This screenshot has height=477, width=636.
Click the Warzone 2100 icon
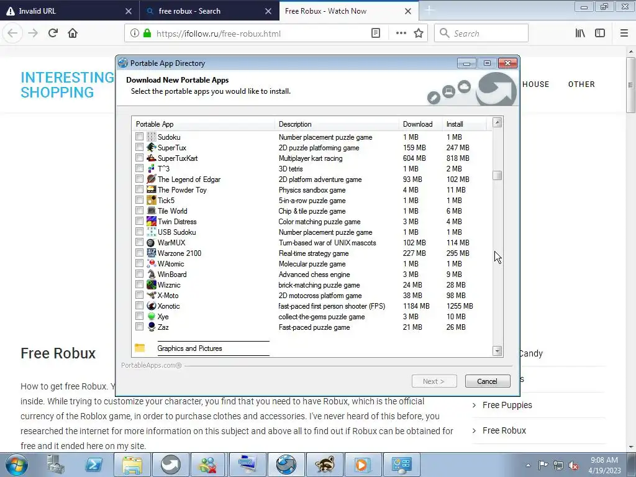click(x=152, y=253)
